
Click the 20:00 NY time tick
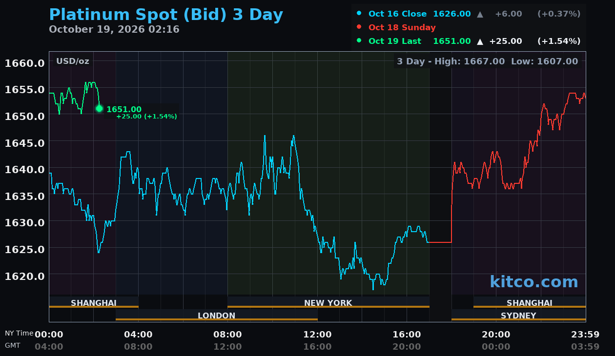(x=496, y=335)
